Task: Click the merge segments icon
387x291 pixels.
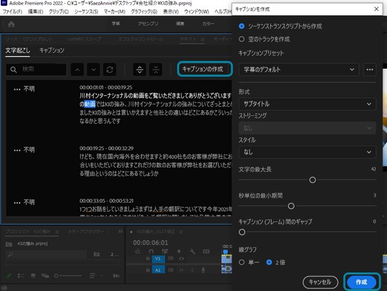Action: pyautogui.click(x=155, y=69)
